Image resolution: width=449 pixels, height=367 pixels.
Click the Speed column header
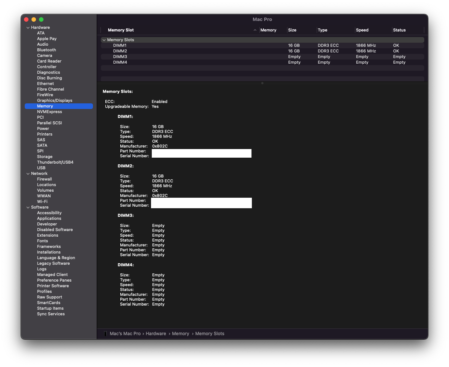click(x=362, y=30)
